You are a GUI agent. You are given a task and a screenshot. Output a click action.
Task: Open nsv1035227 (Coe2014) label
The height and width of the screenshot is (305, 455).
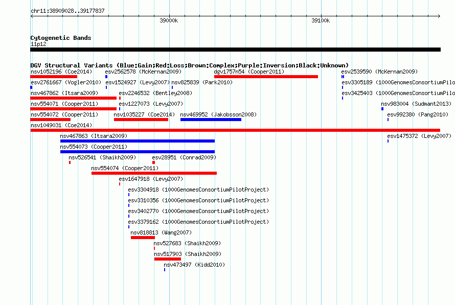144,114
